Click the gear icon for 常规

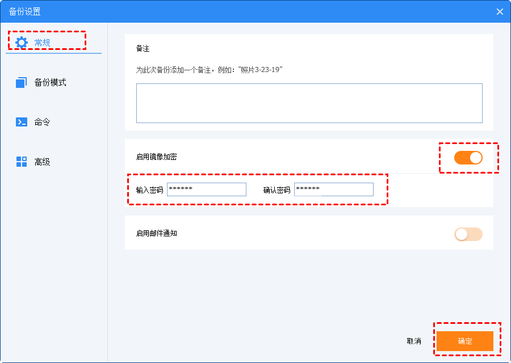(22, 42)
